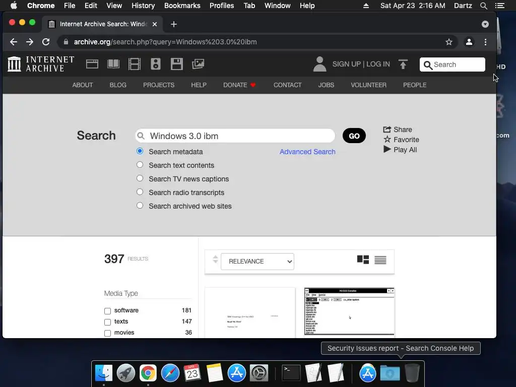
Task: Open the Web archive icon
Action: 92,64
